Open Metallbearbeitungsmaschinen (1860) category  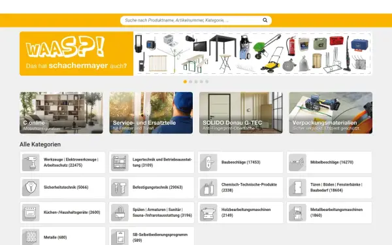tap(329, 212)
